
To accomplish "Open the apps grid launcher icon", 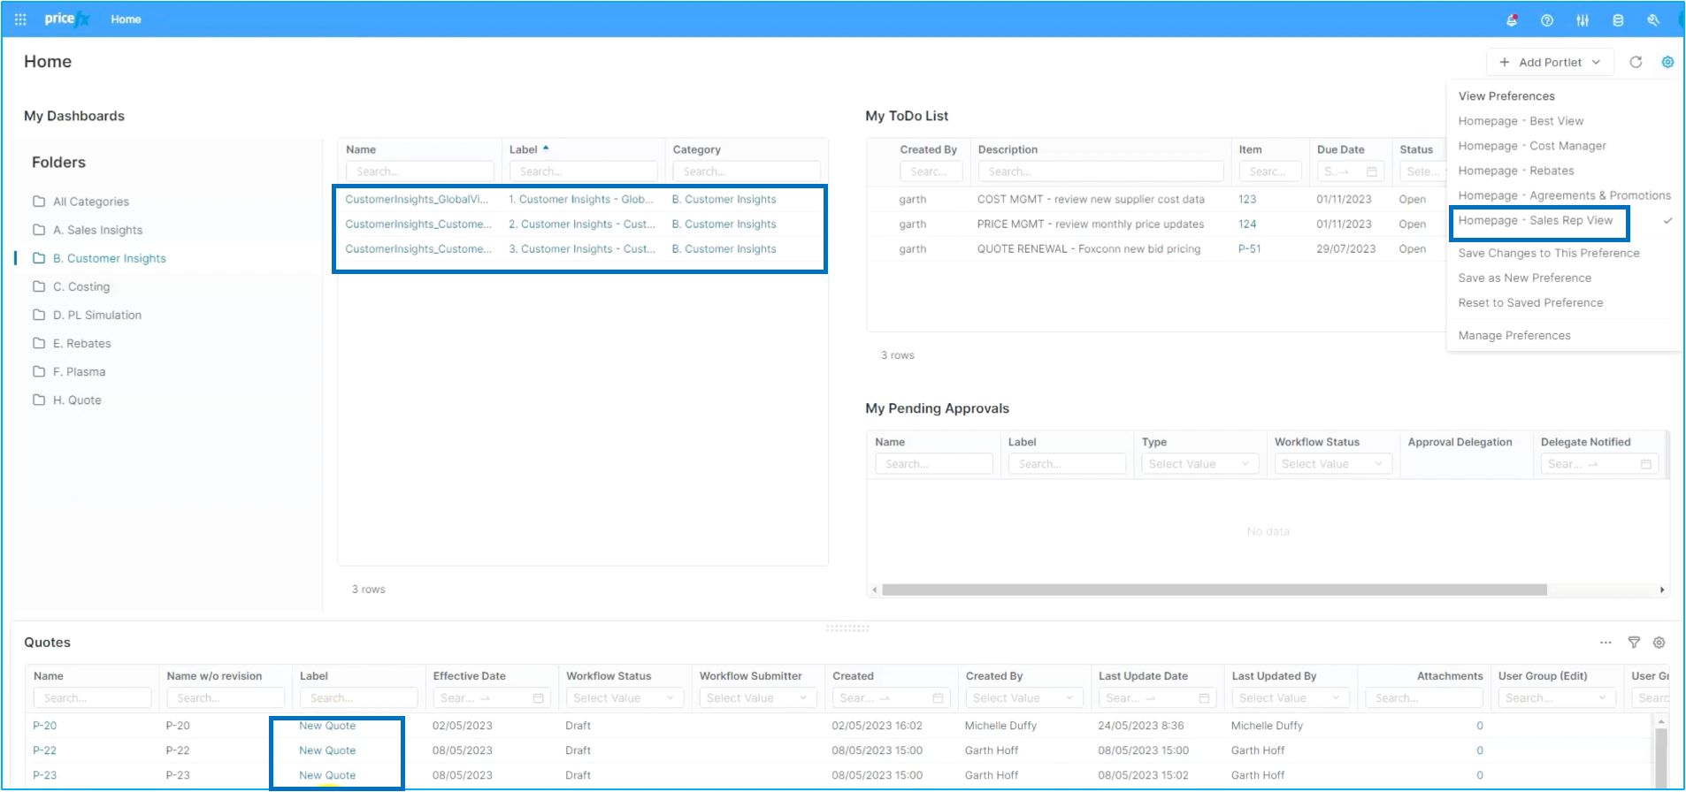I will [20, 19].
